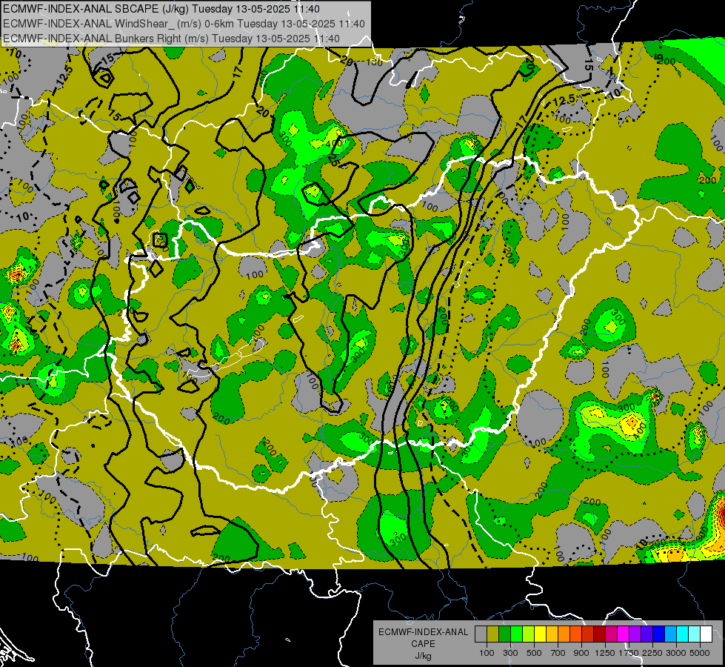Click the 3000 legend scale label

(x=676, y=653)
